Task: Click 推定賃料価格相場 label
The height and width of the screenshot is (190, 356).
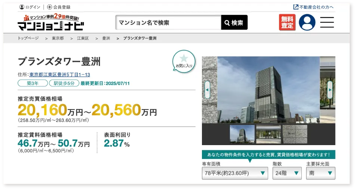Action: [40, 135]
